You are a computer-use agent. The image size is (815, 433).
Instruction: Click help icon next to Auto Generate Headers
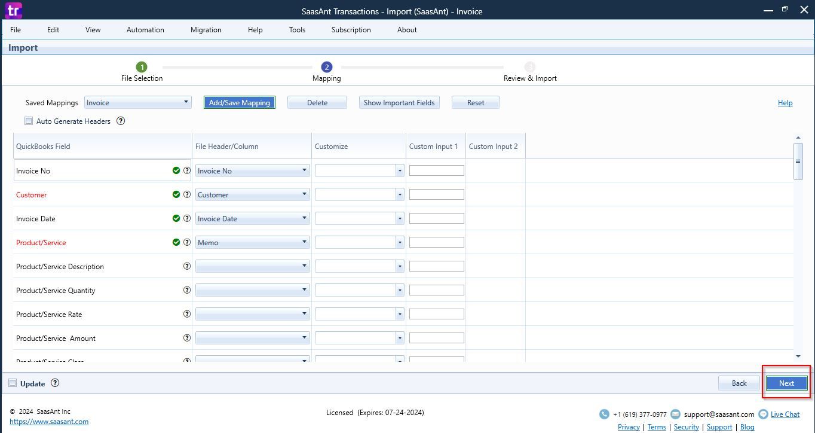[x=121, y=121]
